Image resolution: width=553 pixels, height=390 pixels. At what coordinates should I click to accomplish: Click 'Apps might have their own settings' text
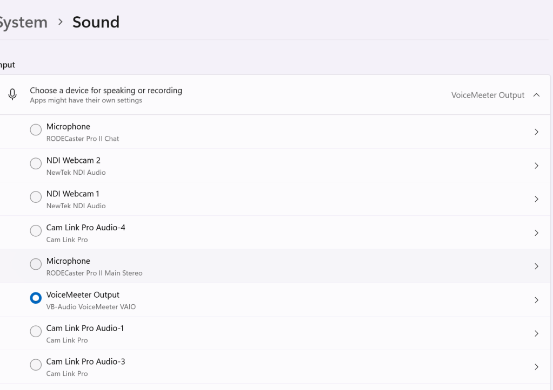(86, 100)
